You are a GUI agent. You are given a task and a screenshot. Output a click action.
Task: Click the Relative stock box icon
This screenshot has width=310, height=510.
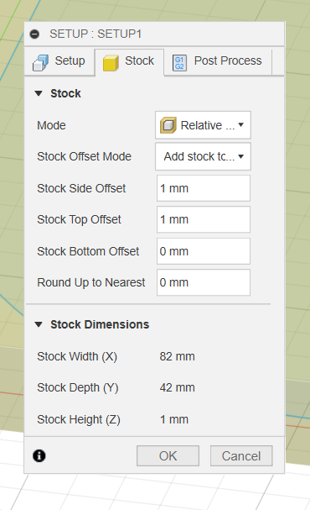tap(168, 125)
